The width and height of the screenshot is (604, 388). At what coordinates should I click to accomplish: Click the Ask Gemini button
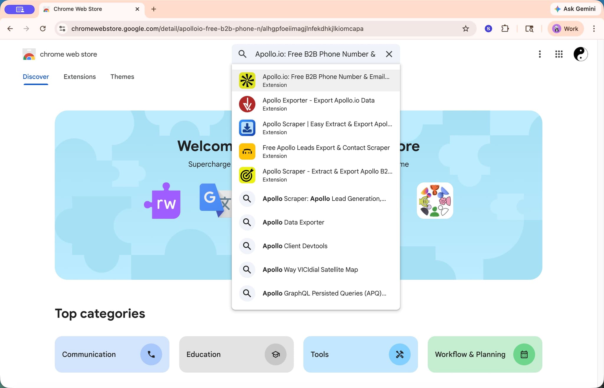(575, 9)
